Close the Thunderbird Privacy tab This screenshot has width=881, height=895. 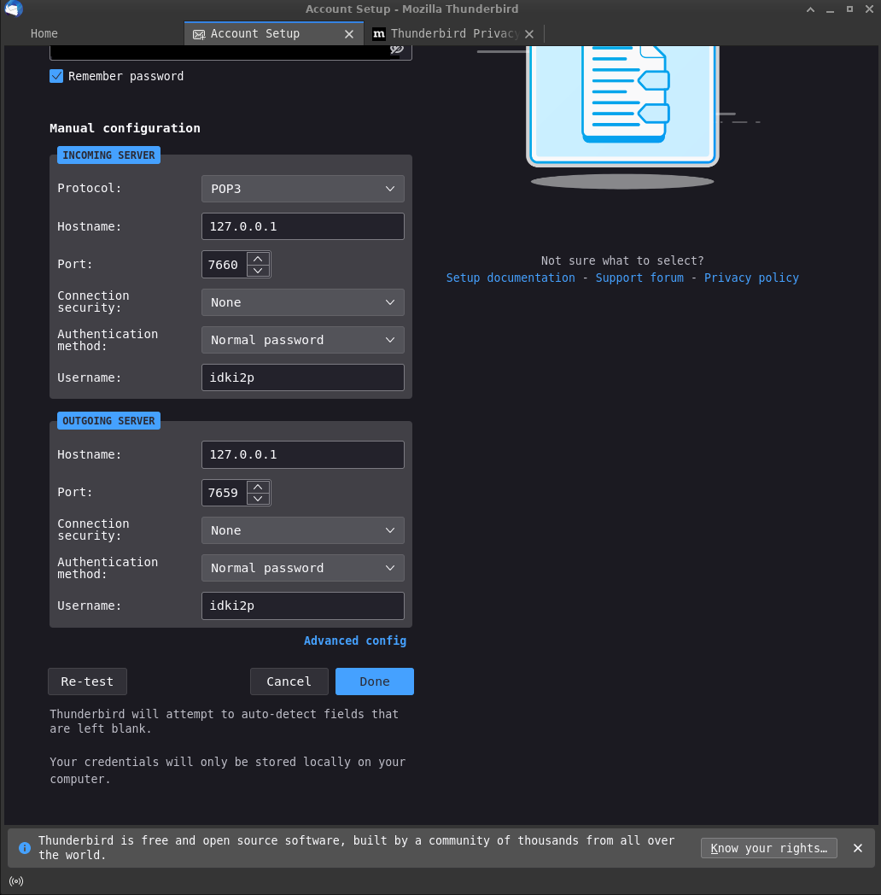pos(529,34)
